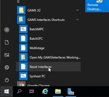The height and width of the screenshot is (97, 109).
Task: Click the Multistage file icon
Action: (x=23, y=48)
